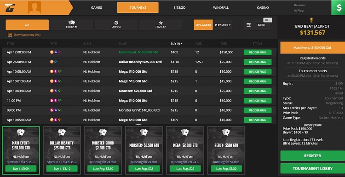Turn on the Filter OFF toggle
The image size is (345, 177).
coord(268,20)
